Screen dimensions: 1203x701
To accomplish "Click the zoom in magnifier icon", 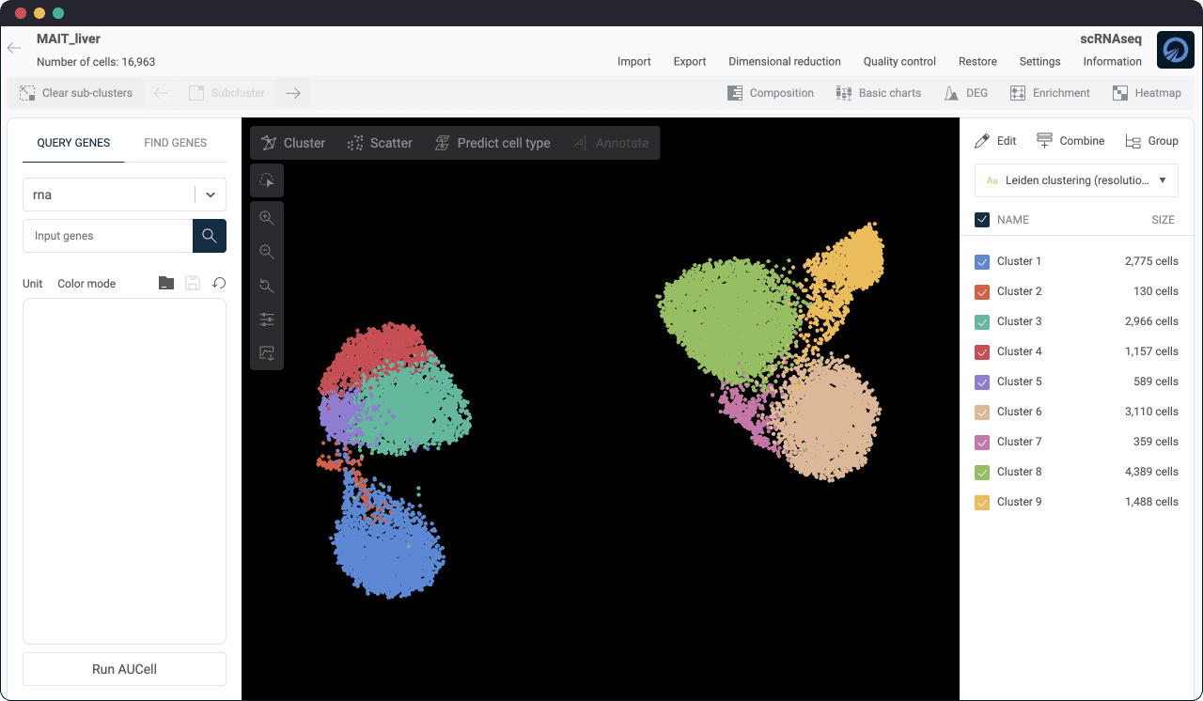I will click(x=267, y=218).
